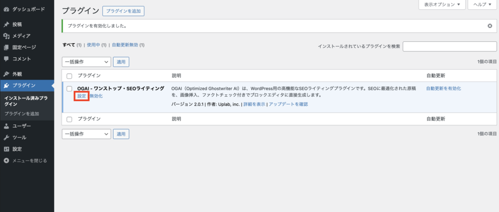Viewport: 499px width, 212px height.
Task: Tick the OGAI plugin row checkbox
Action: (69, 88)
